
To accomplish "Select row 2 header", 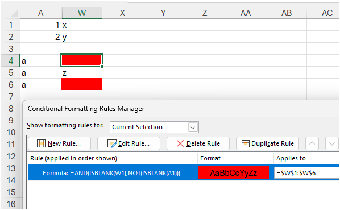I will (x=11, y=36).
